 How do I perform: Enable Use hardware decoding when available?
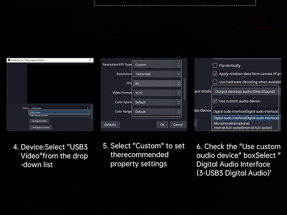pyautogui.click(x=215, y=82)
